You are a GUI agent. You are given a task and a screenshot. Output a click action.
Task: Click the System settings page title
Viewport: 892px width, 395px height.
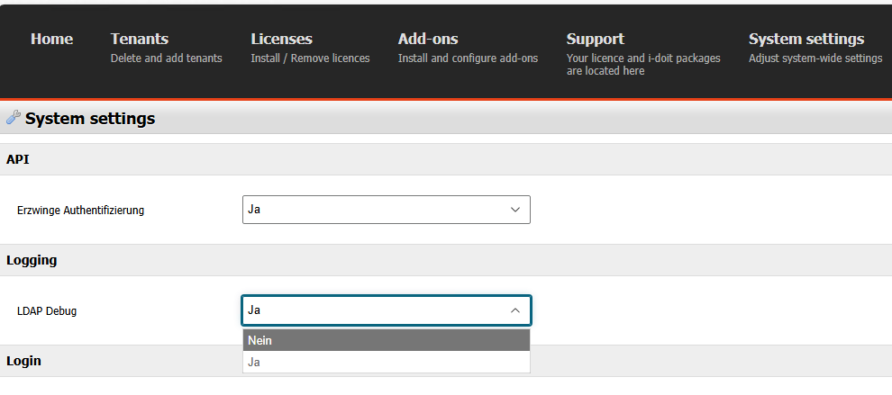pyautogui.click(x=90, y=118)
